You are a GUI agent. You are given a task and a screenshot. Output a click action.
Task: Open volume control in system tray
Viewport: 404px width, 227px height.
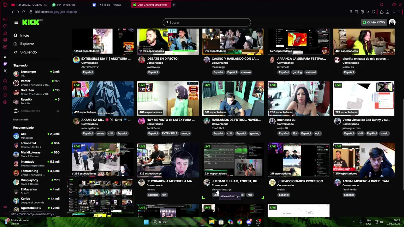[x=381, y=222]
